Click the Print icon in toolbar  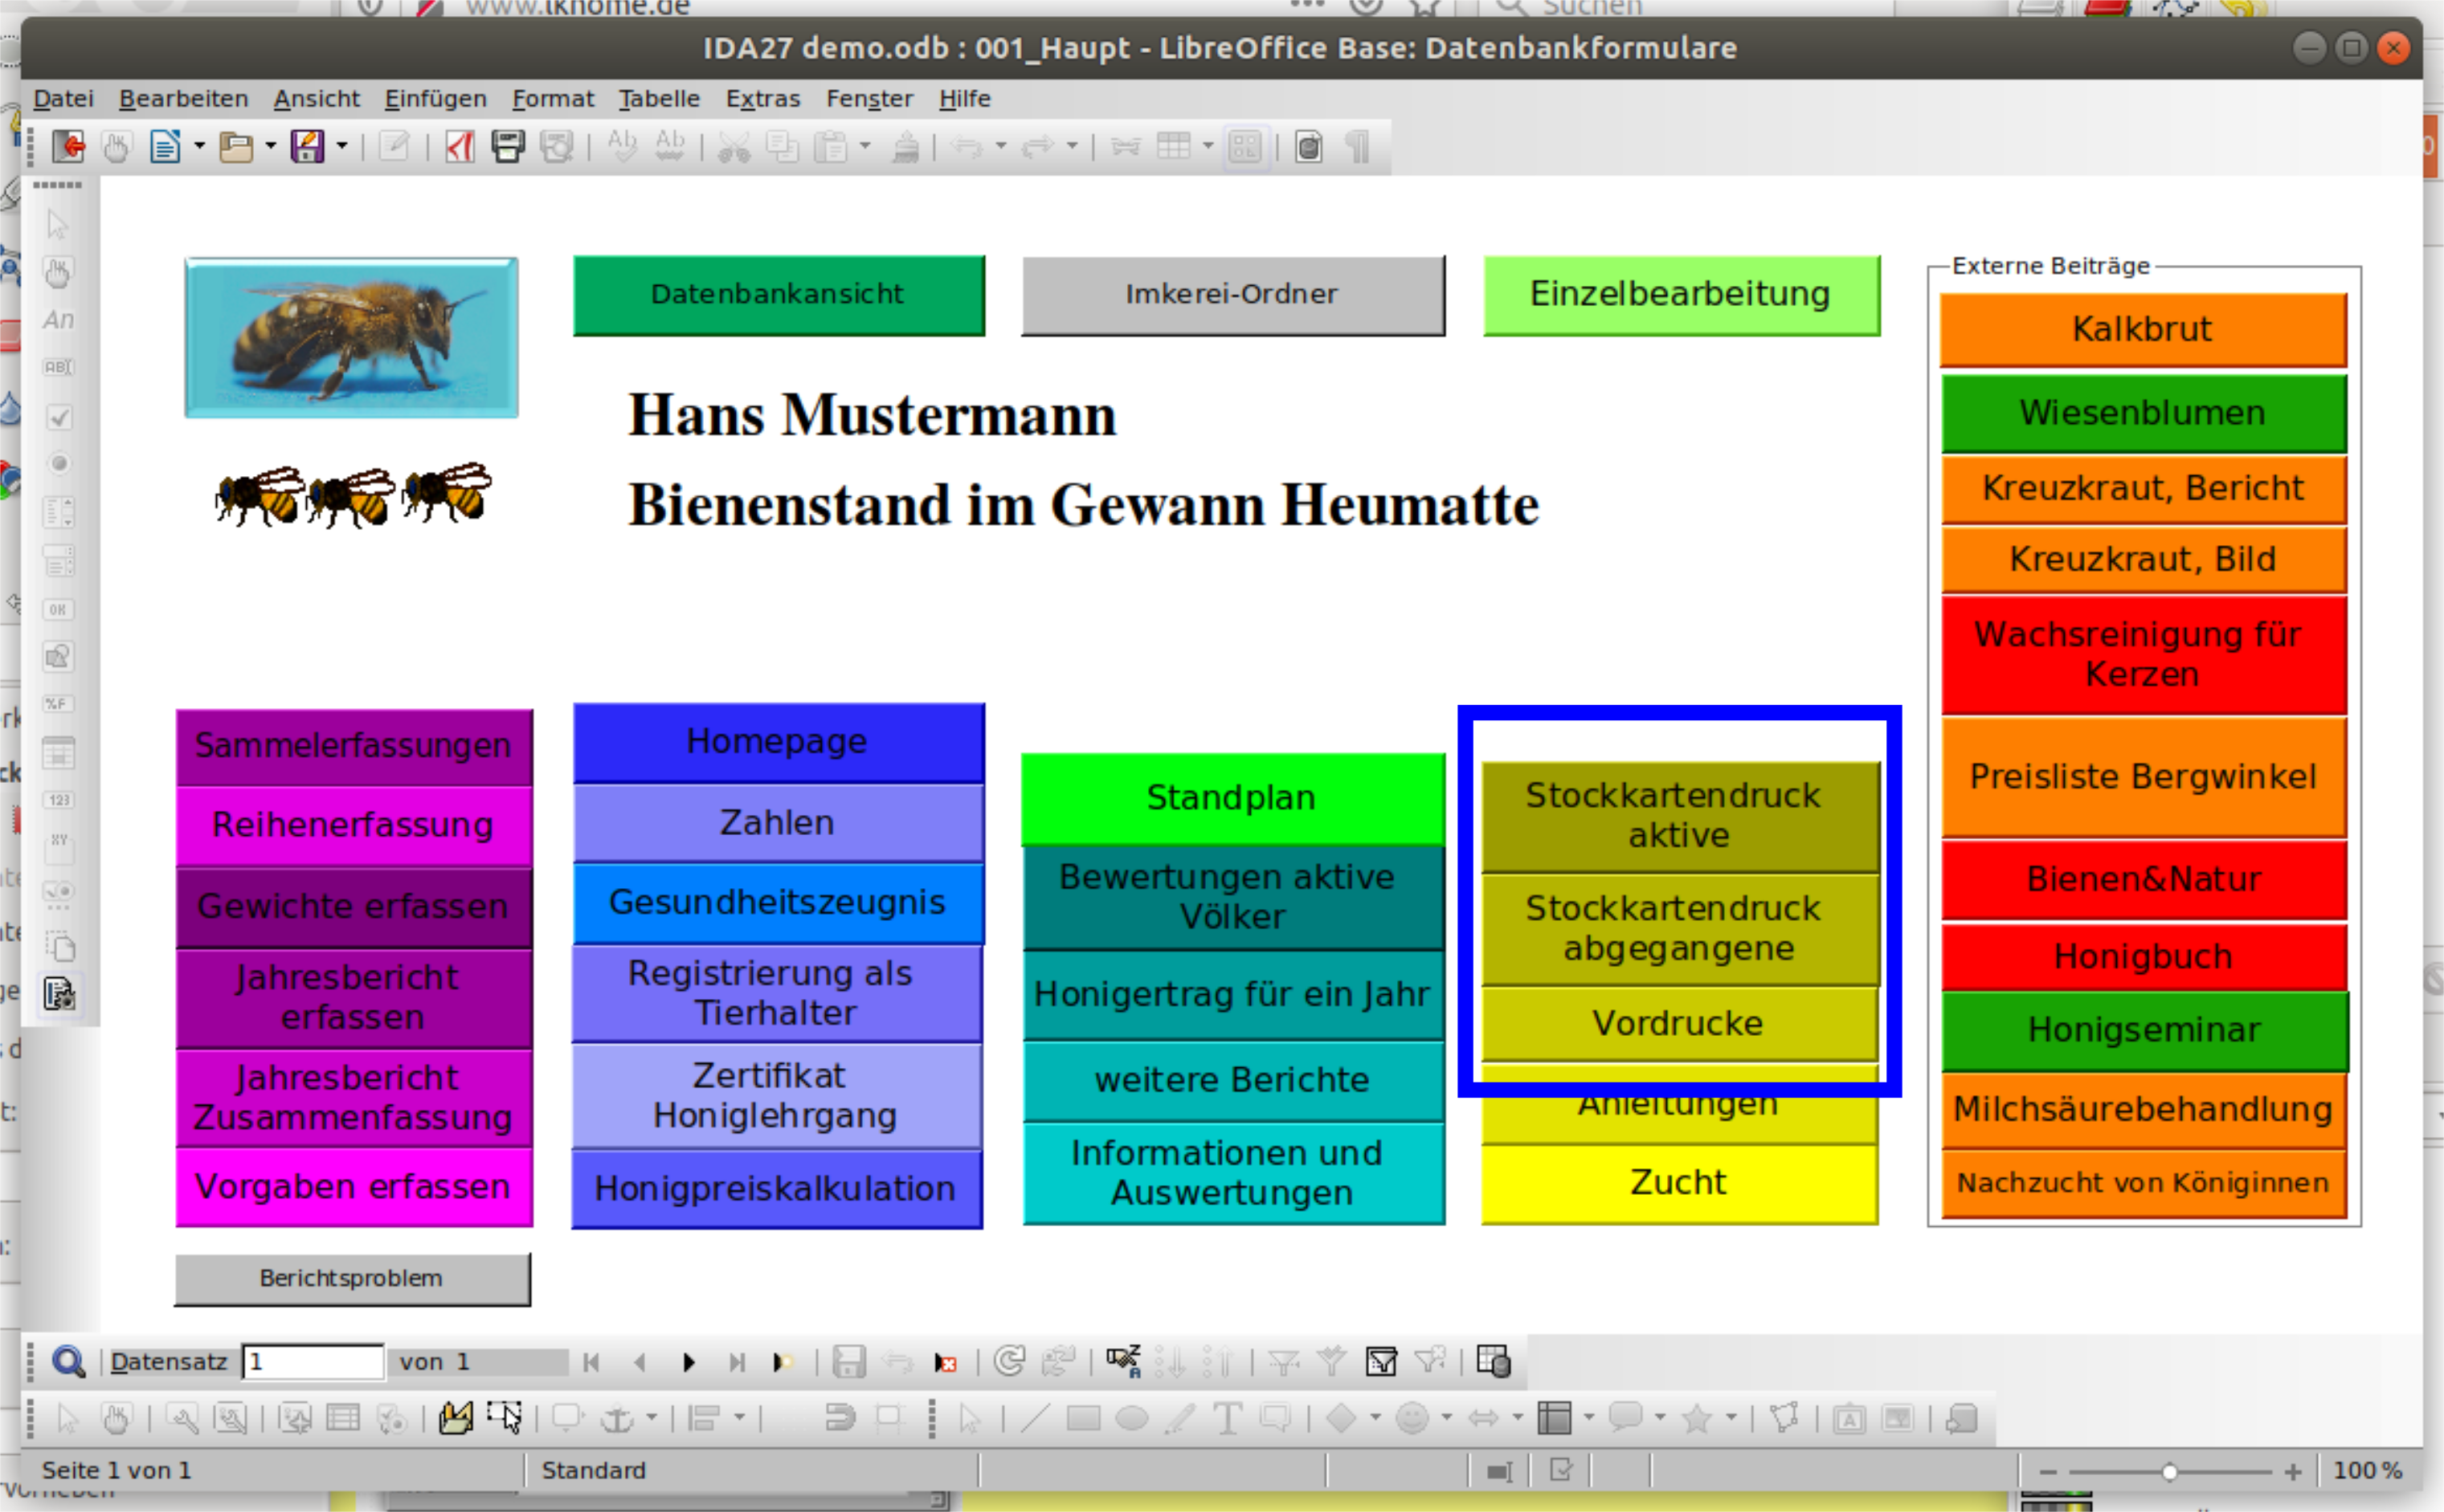click(x=507, y=147)
